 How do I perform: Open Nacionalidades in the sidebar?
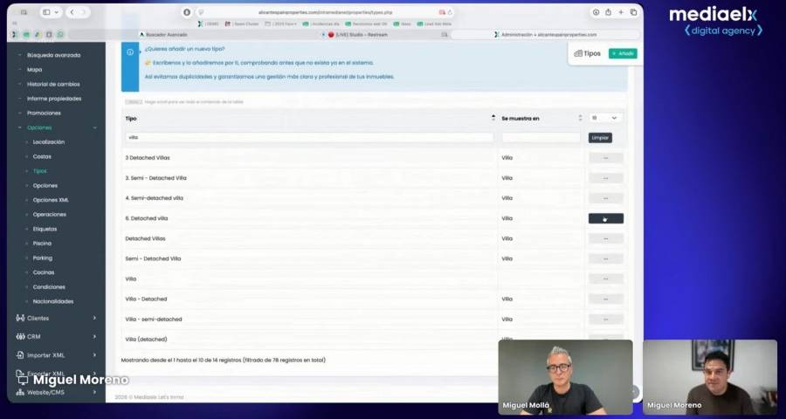tap(53, 301)
